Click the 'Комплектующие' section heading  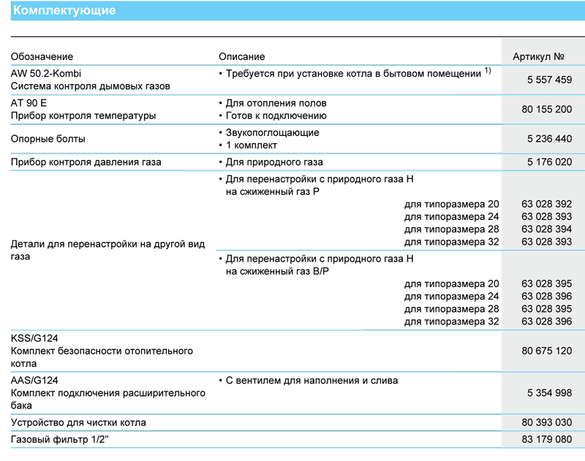[64, 10]
